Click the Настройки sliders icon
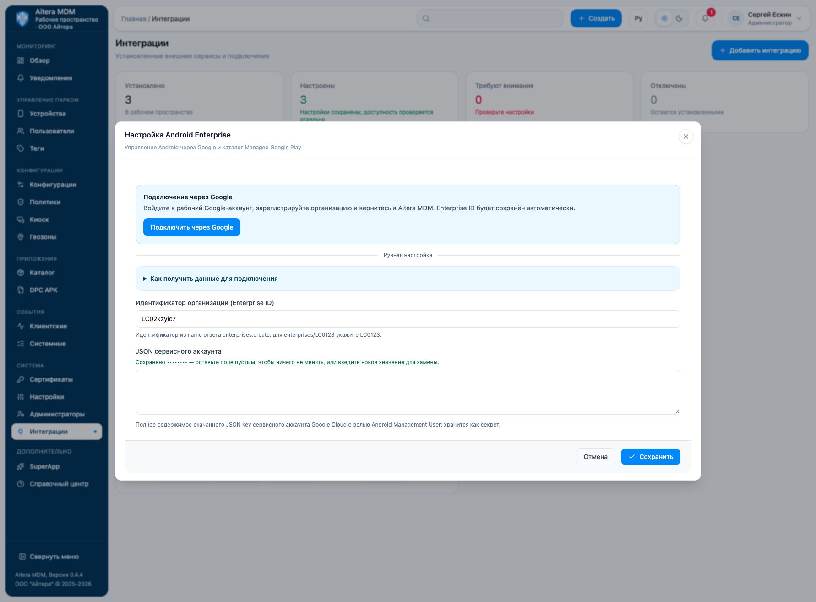 tap(21, 397)
